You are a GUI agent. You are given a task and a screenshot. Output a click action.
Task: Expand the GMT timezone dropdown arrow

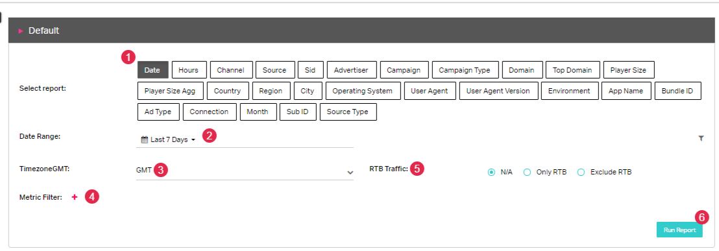click(350, 173)
